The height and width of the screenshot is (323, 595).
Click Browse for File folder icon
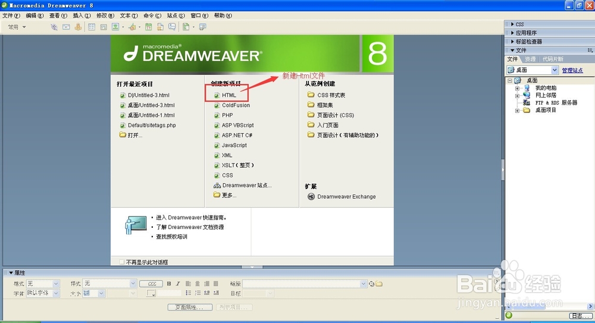[378, 284]
